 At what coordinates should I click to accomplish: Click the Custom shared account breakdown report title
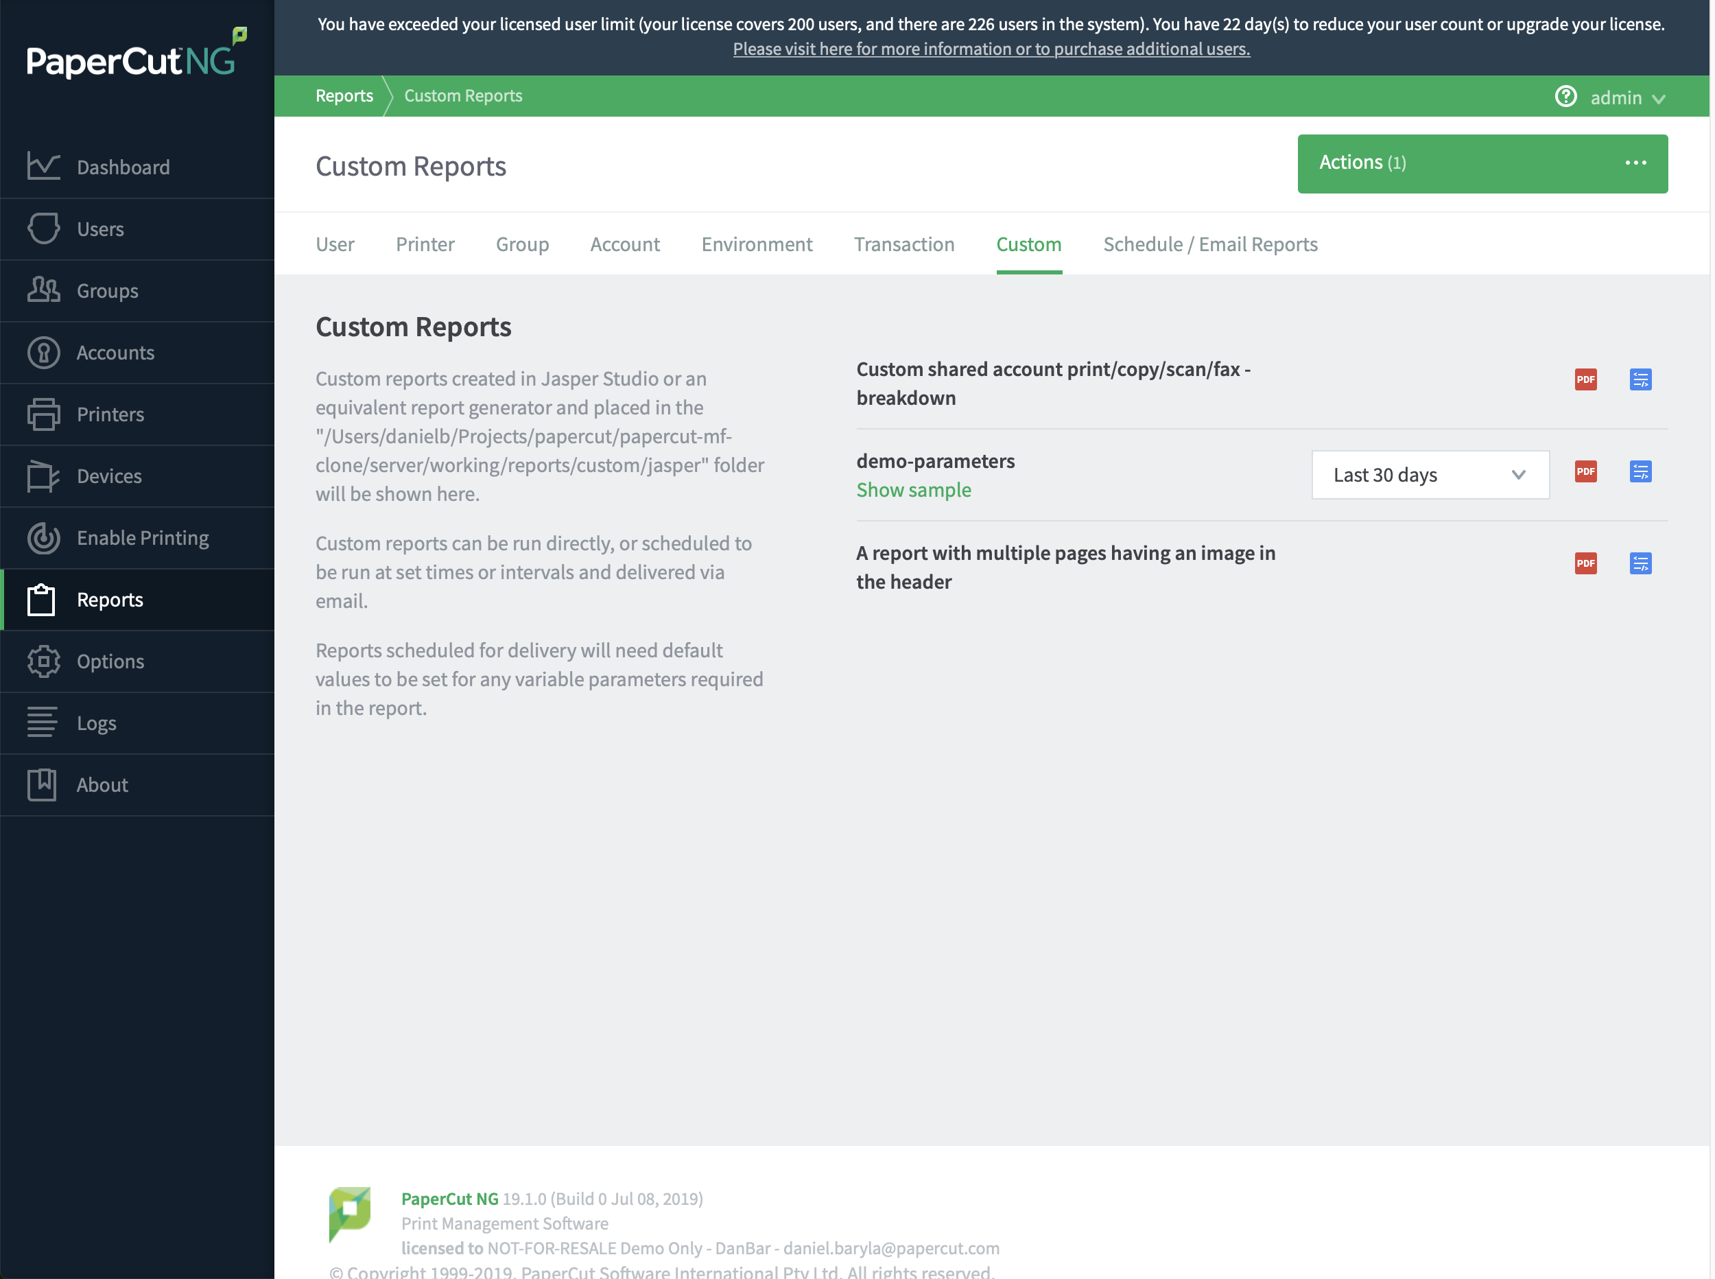pos(1053,384)
